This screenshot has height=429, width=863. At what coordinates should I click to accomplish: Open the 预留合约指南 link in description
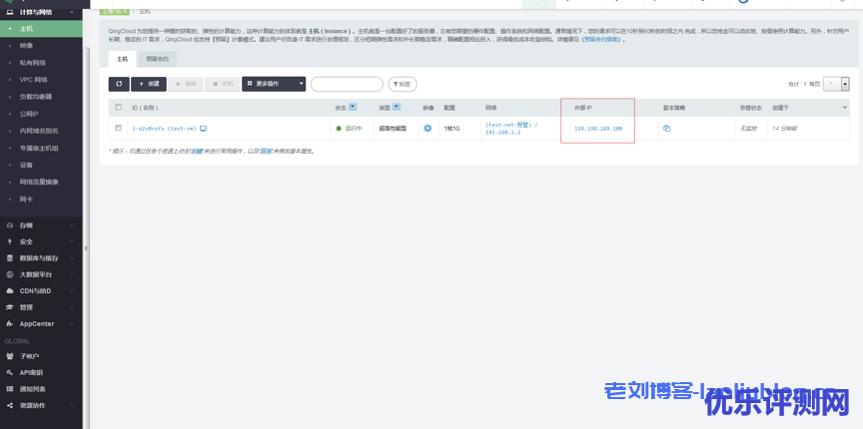602,40
